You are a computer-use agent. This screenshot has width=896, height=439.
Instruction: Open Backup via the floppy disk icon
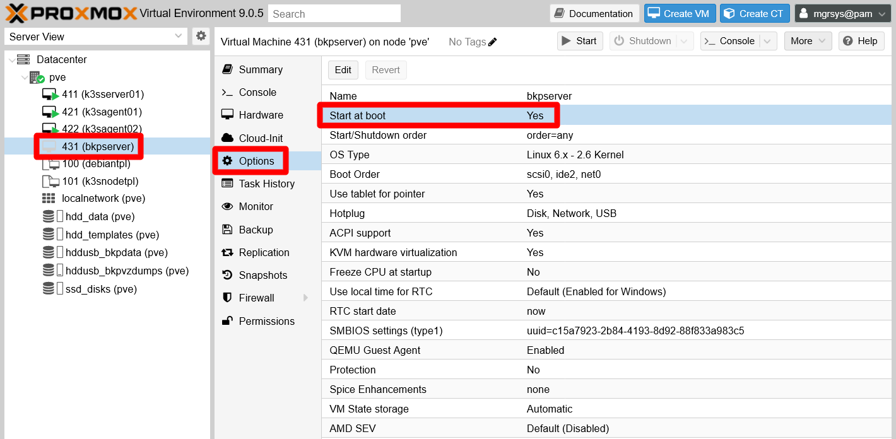pos(228,229)
